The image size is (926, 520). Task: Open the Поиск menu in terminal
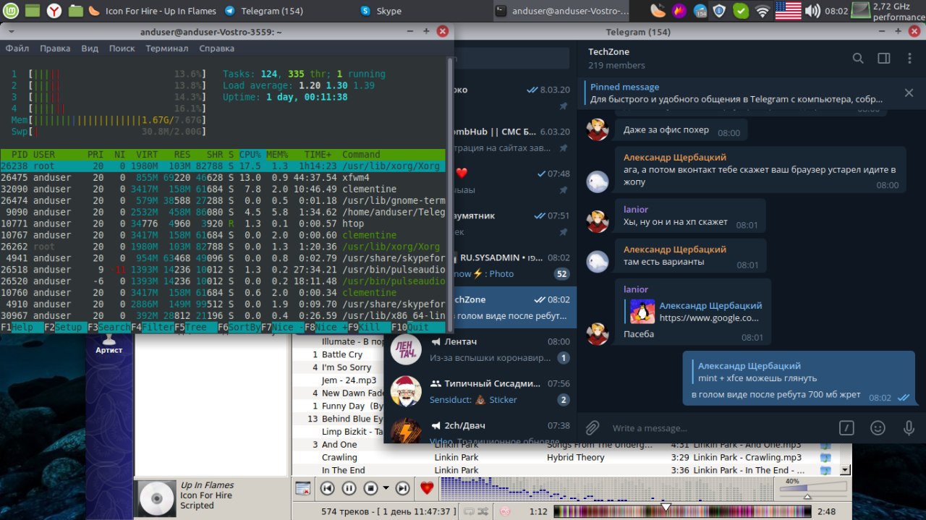tap(122, 48)
